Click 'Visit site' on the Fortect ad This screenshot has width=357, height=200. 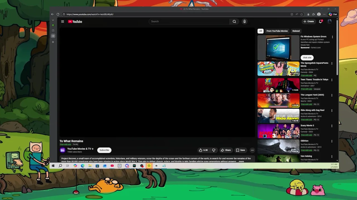click(x=307, y=57)
